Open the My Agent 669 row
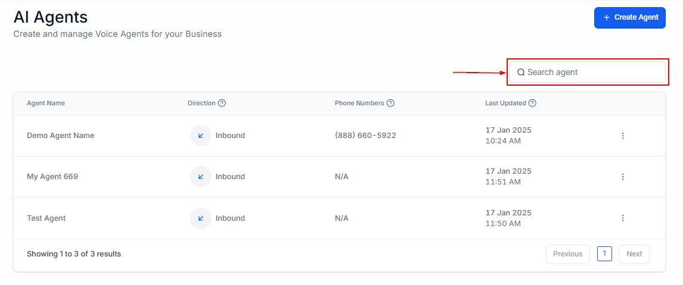Image resolution: width=683 pixels, height=285 pixels. click(x=339, y=177)
